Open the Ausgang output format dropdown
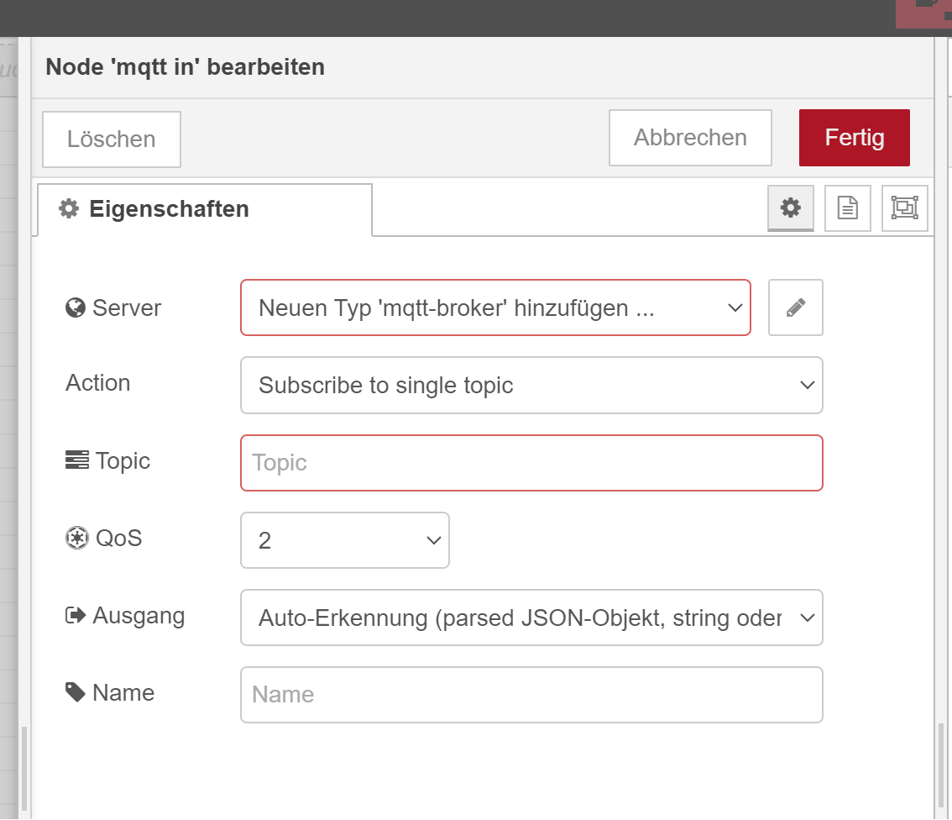The width and height of the screenshot is (952, 820). tap(532, 618)
